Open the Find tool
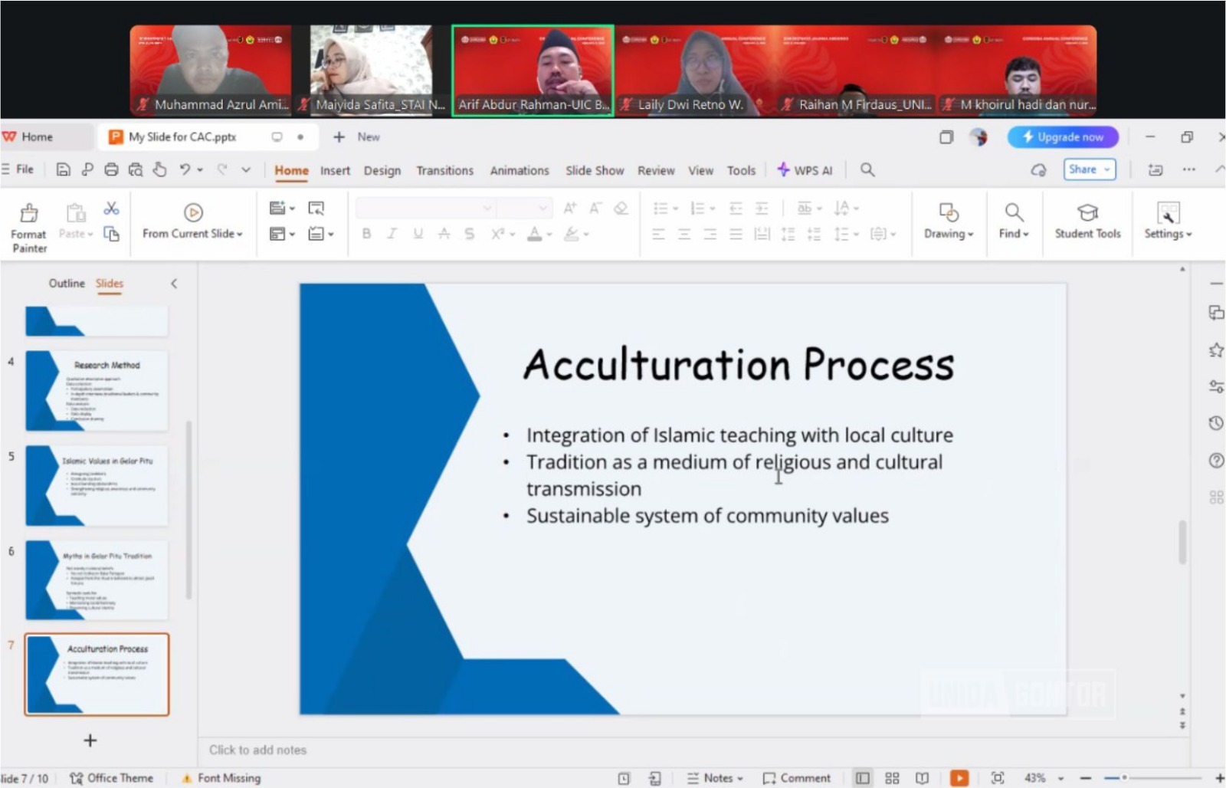Viewport: 1226px width, 788px height. pyautogui.click(x=1013, y=221)
